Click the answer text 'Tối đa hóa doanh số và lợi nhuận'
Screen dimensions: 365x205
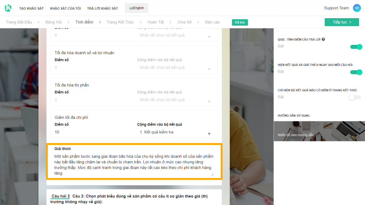[x=84, y=53]
